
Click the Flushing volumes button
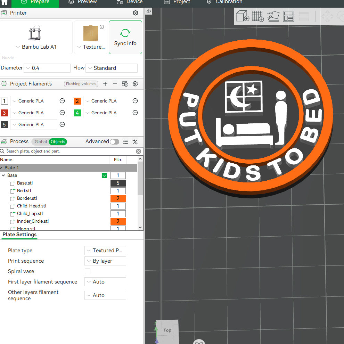tap(81, 84)
